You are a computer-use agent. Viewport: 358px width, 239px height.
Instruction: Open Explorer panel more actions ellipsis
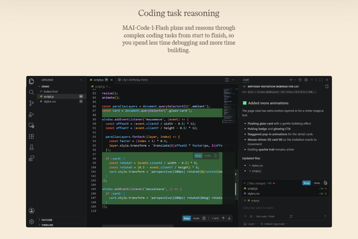coord(81,80)
